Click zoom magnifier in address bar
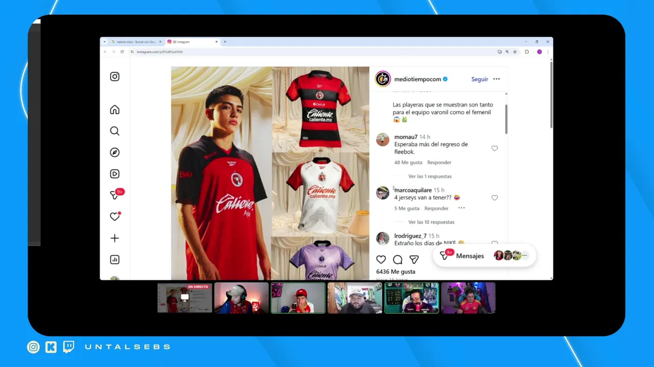 tap(507, 51)
